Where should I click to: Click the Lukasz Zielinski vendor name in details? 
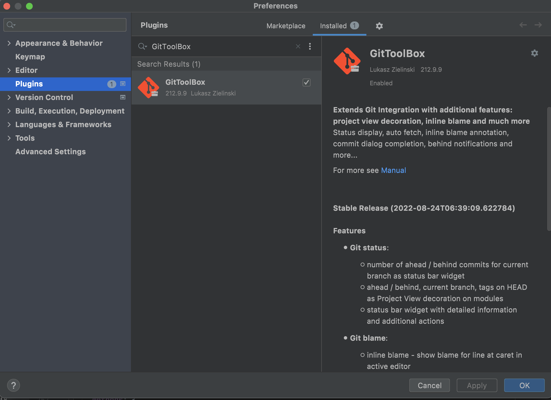pos(392,69)
